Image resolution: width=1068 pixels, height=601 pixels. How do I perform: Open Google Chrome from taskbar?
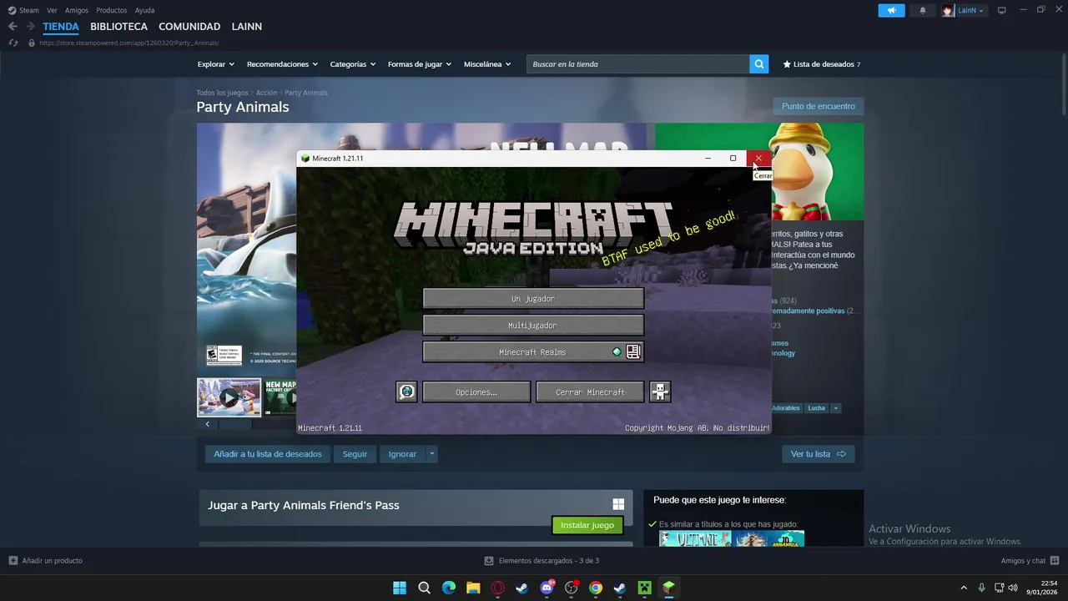tap(595, 588)
